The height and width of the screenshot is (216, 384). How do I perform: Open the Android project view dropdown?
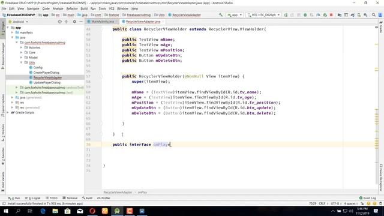[x=19, y=22]
